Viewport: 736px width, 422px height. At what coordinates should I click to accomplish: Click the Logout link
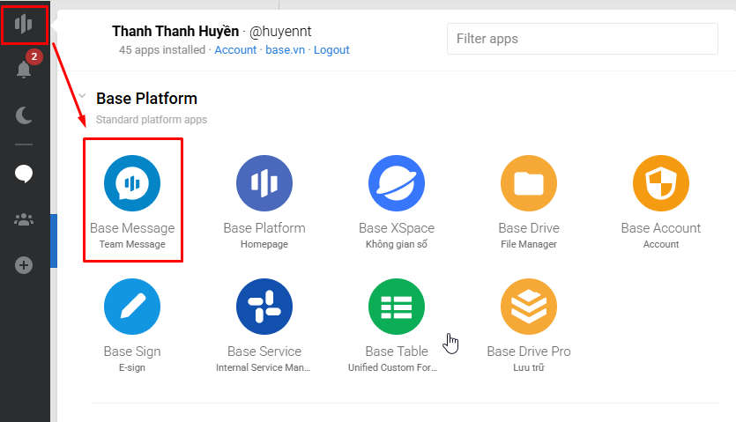[x=331, y=49]
